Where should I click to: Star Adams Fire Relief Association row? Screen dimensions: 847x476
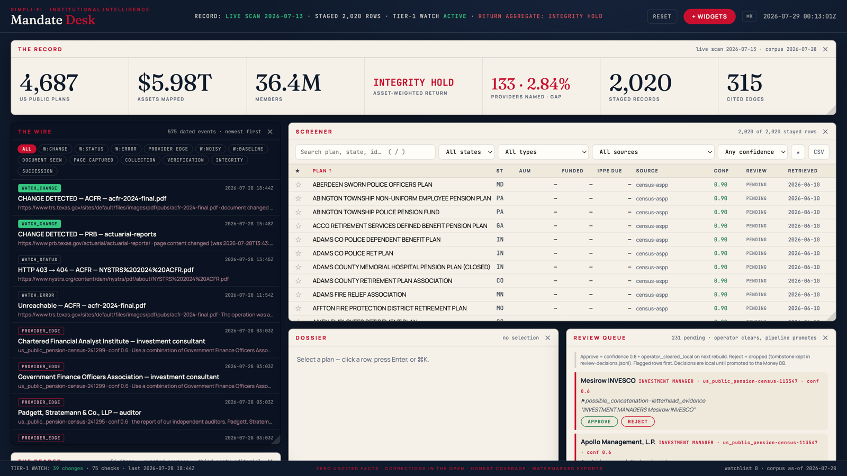coord(299,295)
